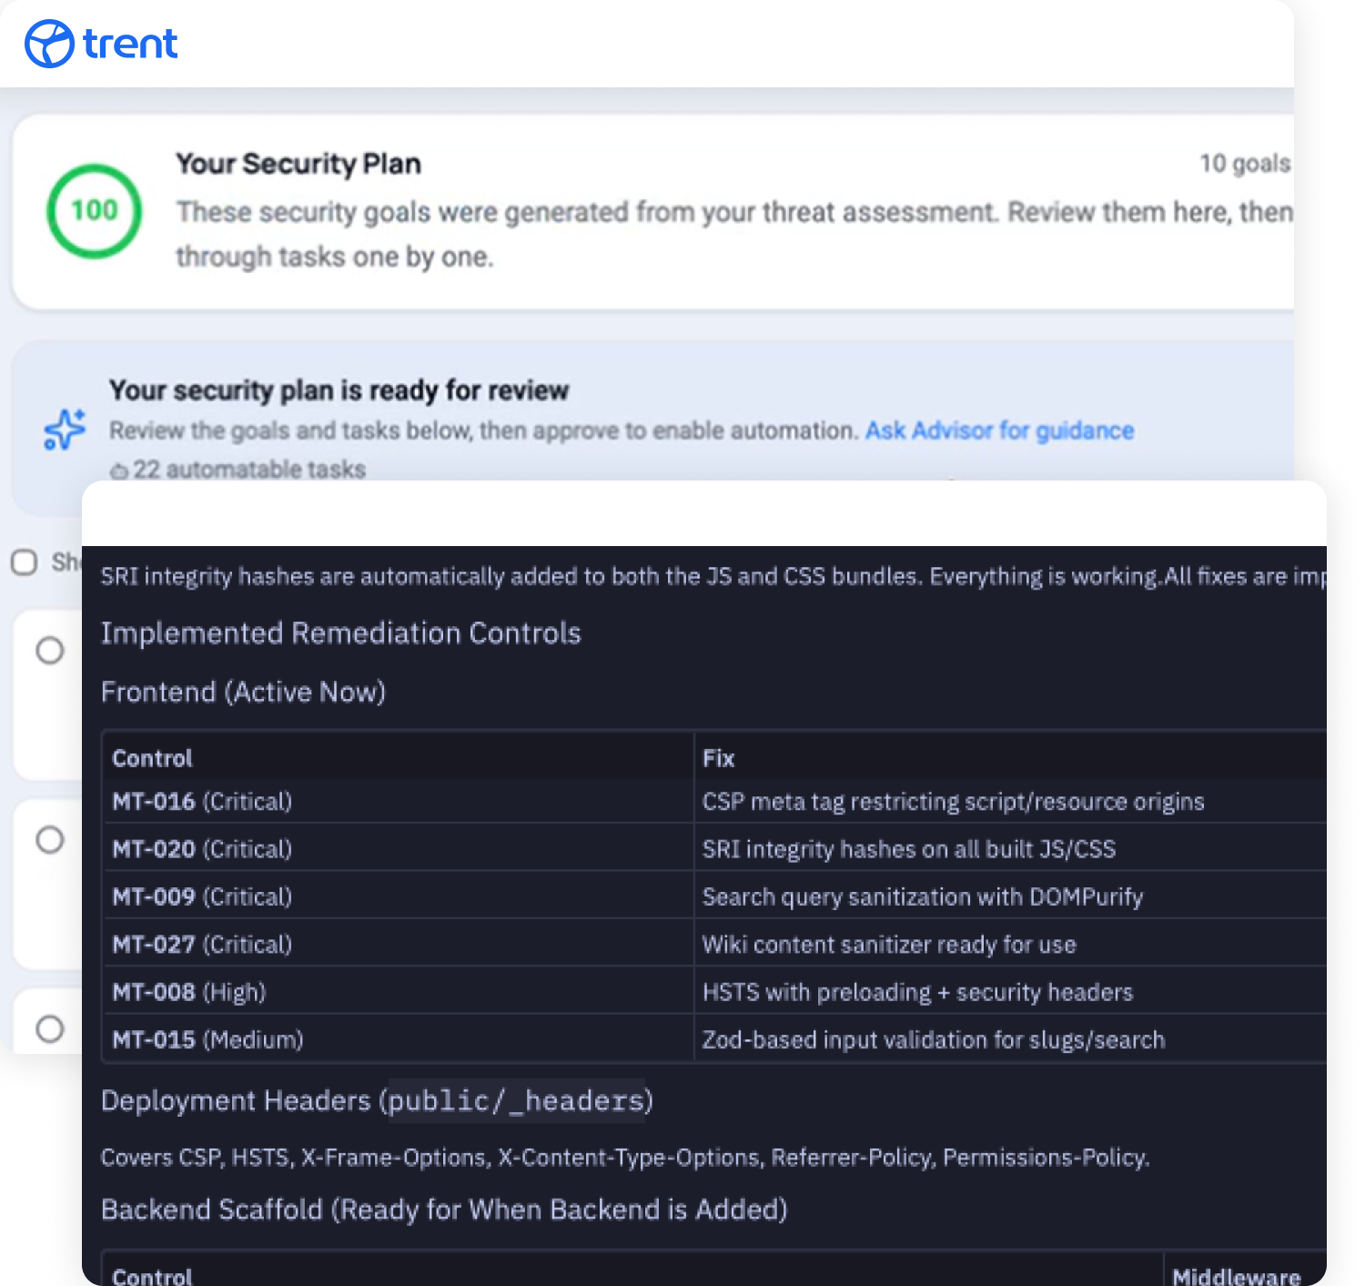Click the MT-008 (High) control entry

(x=188, y=992)
